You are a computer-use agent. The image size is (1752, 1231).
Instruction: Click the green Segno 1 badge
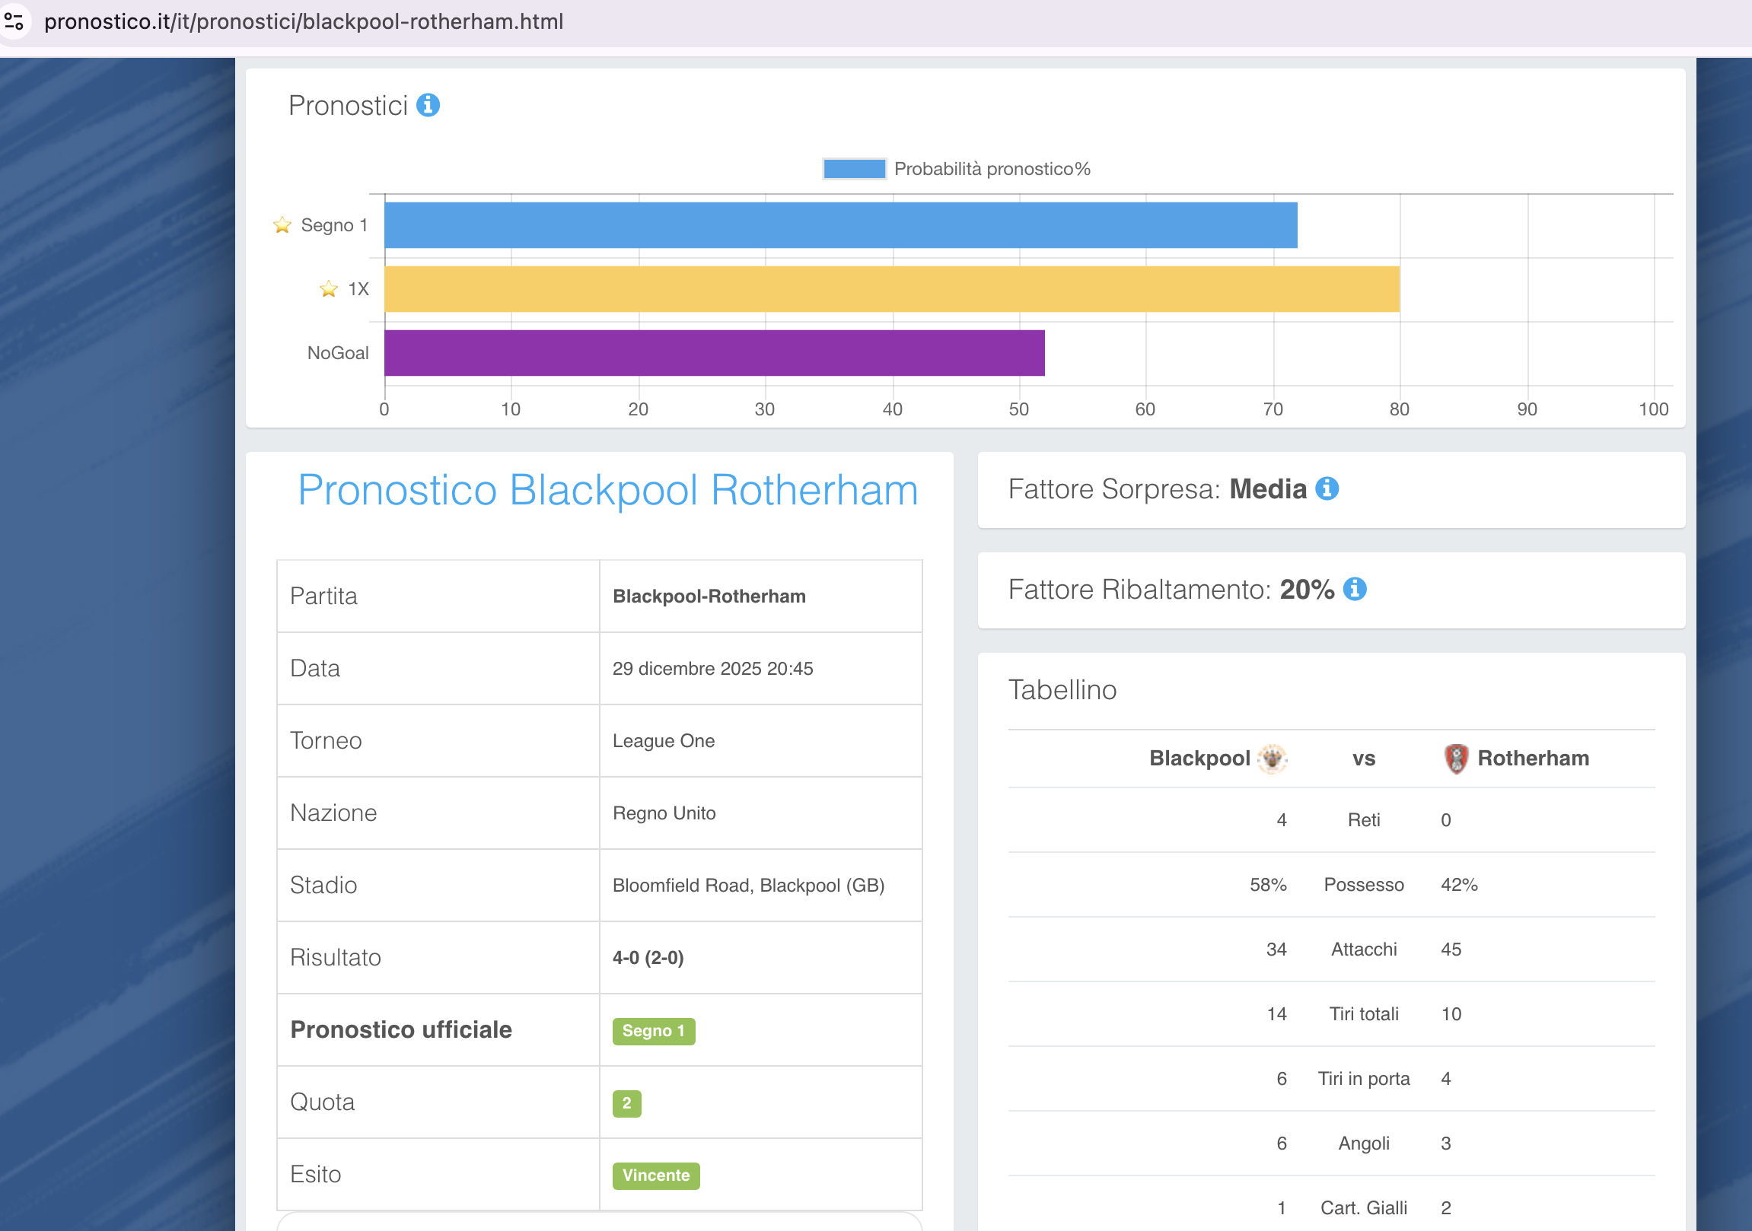pos(653,1030)
